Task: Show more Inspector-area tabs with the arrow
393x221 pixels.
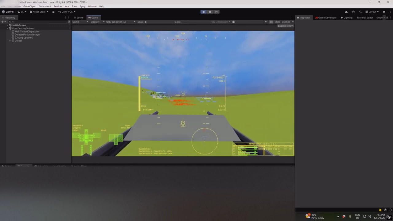Action: click(x=384, y=17)
